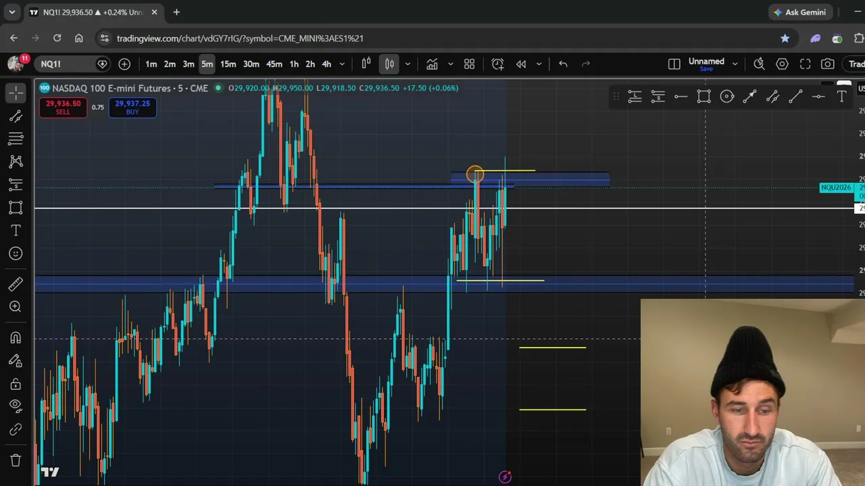The image size is (865, 486).
Task: Toggle magnet mode
Action: click(16, 337)
